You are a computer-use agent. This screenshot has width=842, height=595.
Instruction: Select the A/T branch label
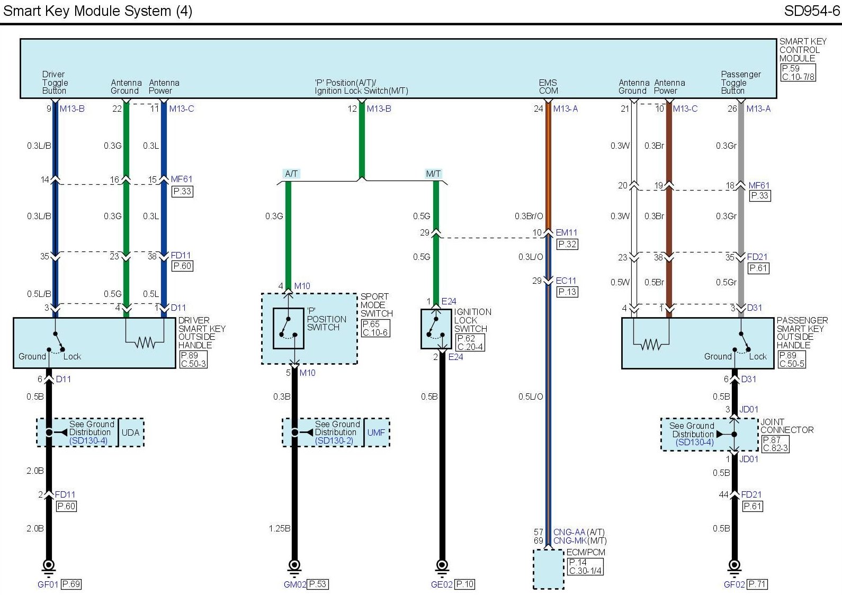[x=291, y=174]
